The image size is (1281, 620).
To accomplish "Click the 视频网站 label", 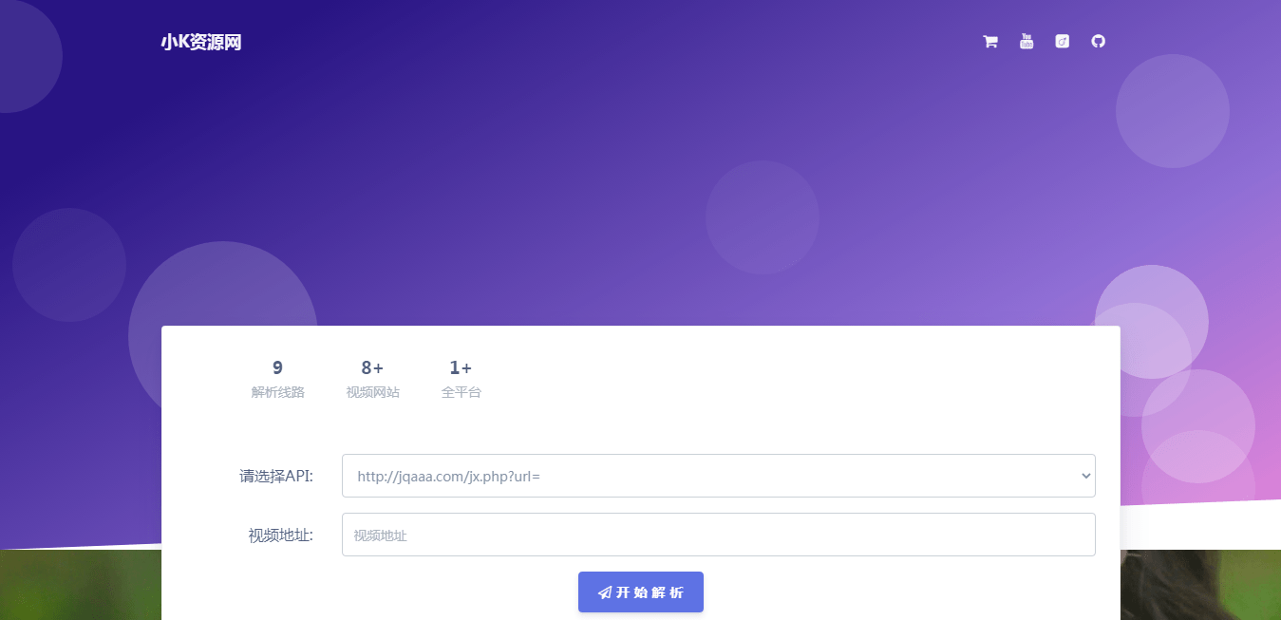I will [373, 392].
